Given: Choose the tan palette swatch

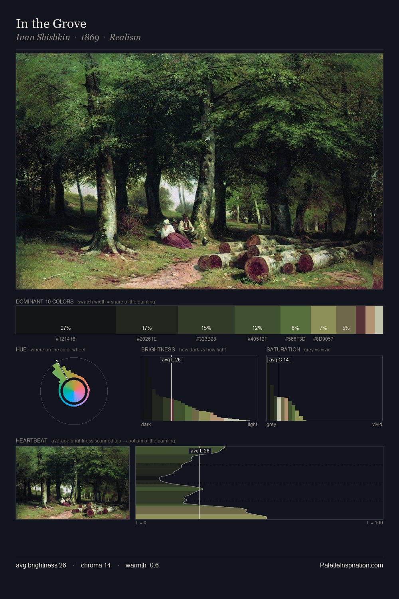Looking at the screenshot, I should 370,320.
